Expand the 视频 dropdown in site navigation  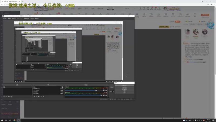[79, 9]
